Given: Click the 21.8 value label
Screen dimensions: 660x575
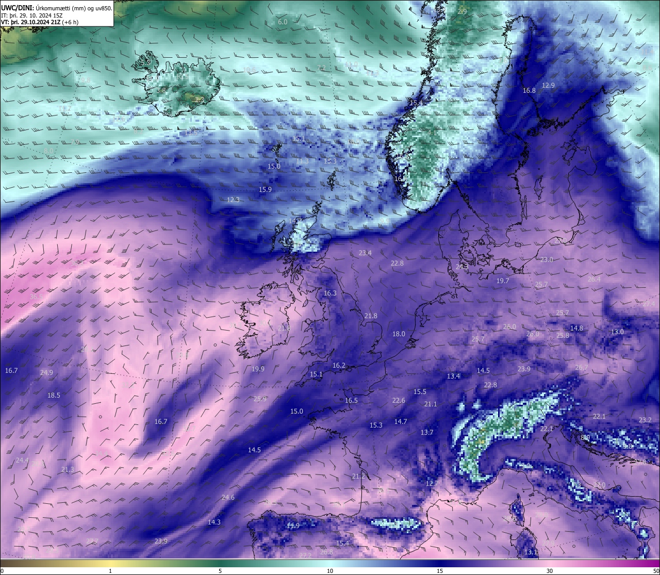Looking at the screenshot, I should (371, 316).
